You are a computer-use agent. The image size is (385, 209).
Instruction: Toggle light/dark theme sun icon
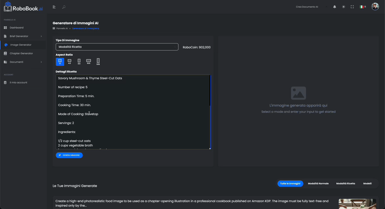[343, 7]
